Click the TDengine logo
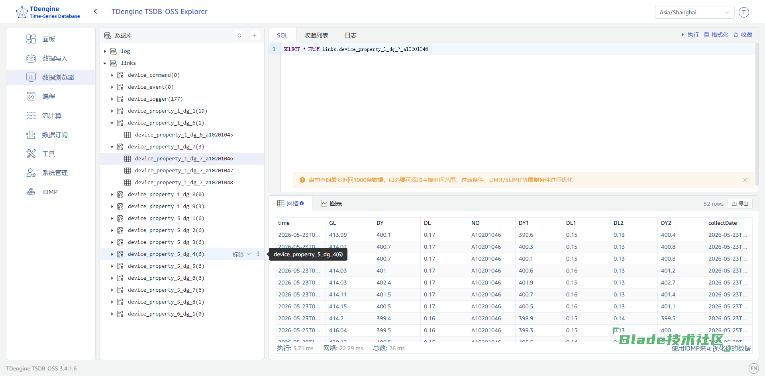The width and height of the screenshot is (765, 376). click(x=48, y=12)
